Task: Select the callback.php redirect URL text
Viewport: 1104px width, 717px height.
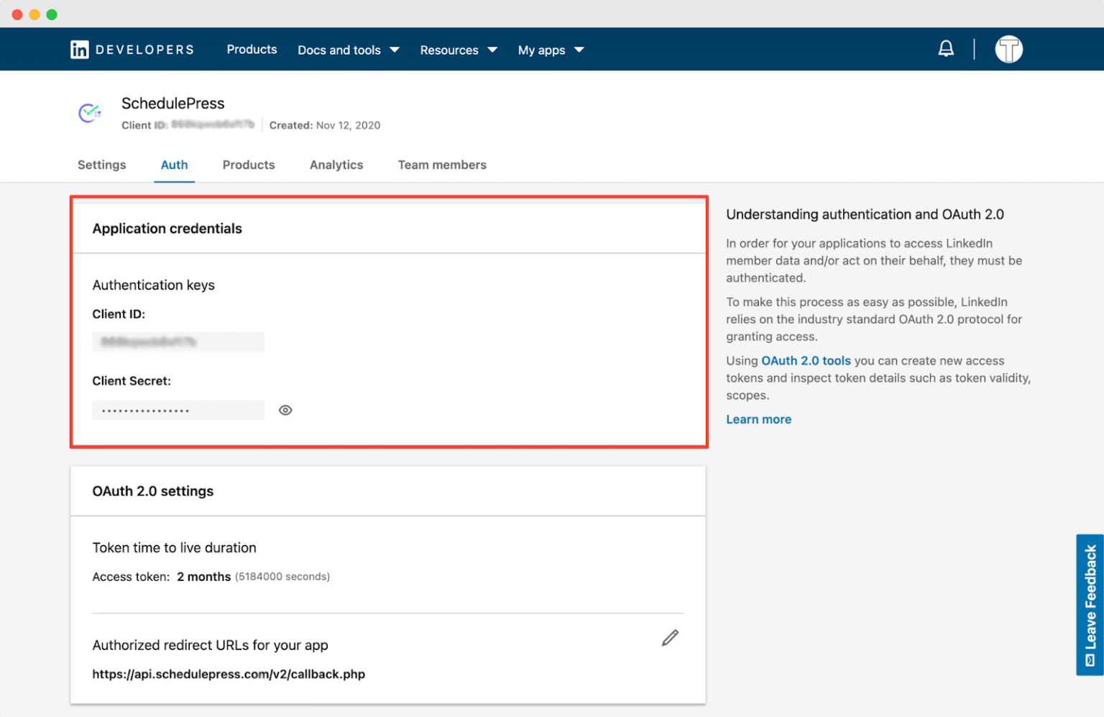Action: point(229,674)
